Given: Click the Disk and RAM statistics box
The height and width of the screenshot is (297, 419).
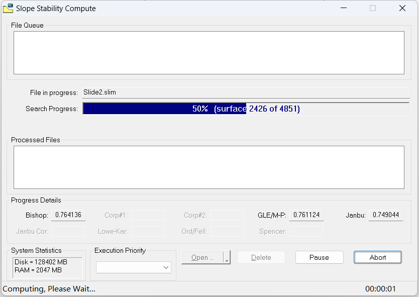Looking at the screenshot, I should 48,266.
